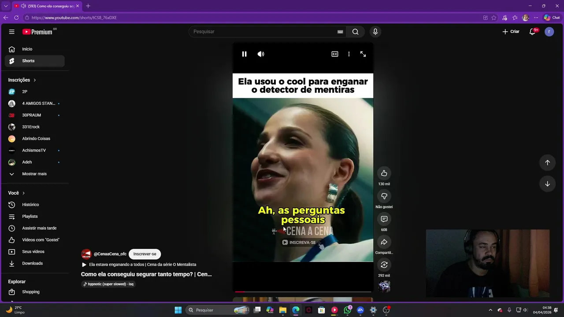Open Downloads in the sidebar
The image size is (564, 317).
[35, 263]
